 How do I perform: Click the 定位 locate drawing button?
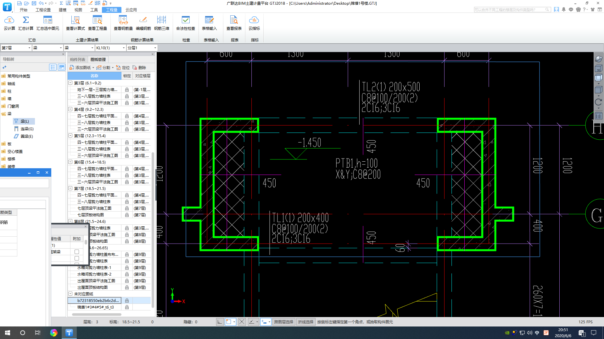[x=123, y=67]
